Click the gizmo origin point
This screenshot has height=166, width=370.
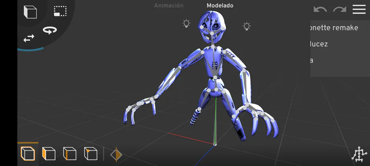(215, 144)
